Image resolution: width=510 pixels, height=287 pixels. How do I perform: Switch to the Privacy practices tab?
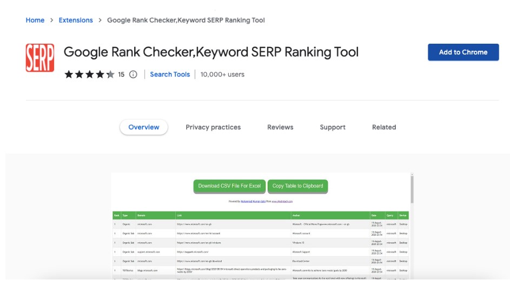pyautogui.click(x=213, y=127)
